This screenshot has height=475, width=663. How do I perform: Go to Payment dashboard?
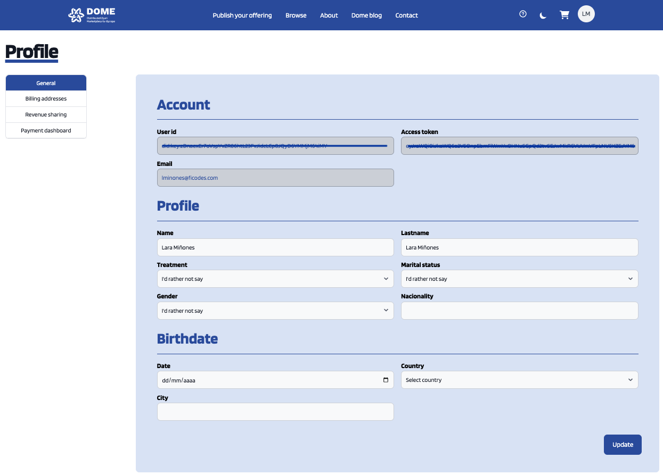point(46,131)
